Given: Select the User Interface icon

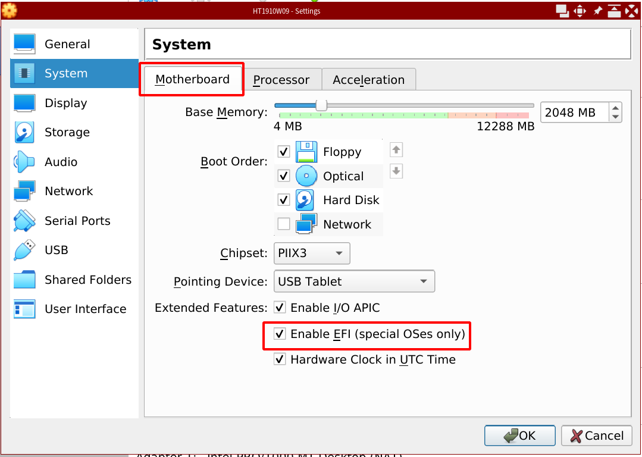Looking at the screenshot, I should 24,309.
